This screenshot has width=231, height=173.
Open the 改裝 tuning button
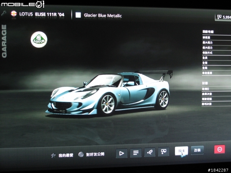(197, 150)
